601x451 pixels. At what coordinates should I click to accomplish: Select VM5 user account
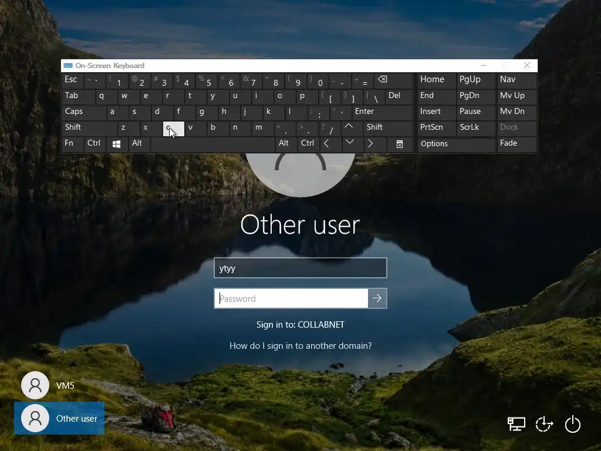point(48,385)
